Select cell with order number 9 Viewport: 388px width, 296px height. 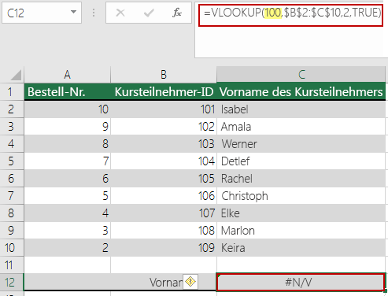pyautogui.click(x=68, y=127)
